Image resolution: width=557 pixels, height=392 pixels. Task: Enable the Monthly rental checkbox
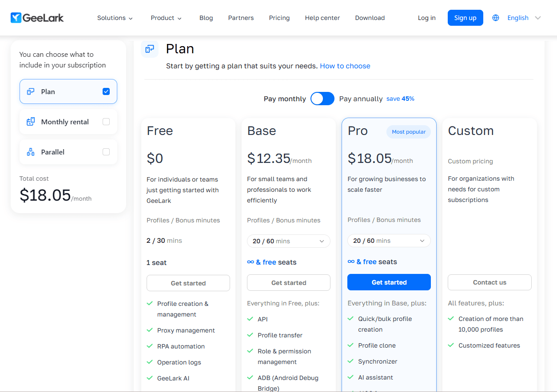click(106, 122)
